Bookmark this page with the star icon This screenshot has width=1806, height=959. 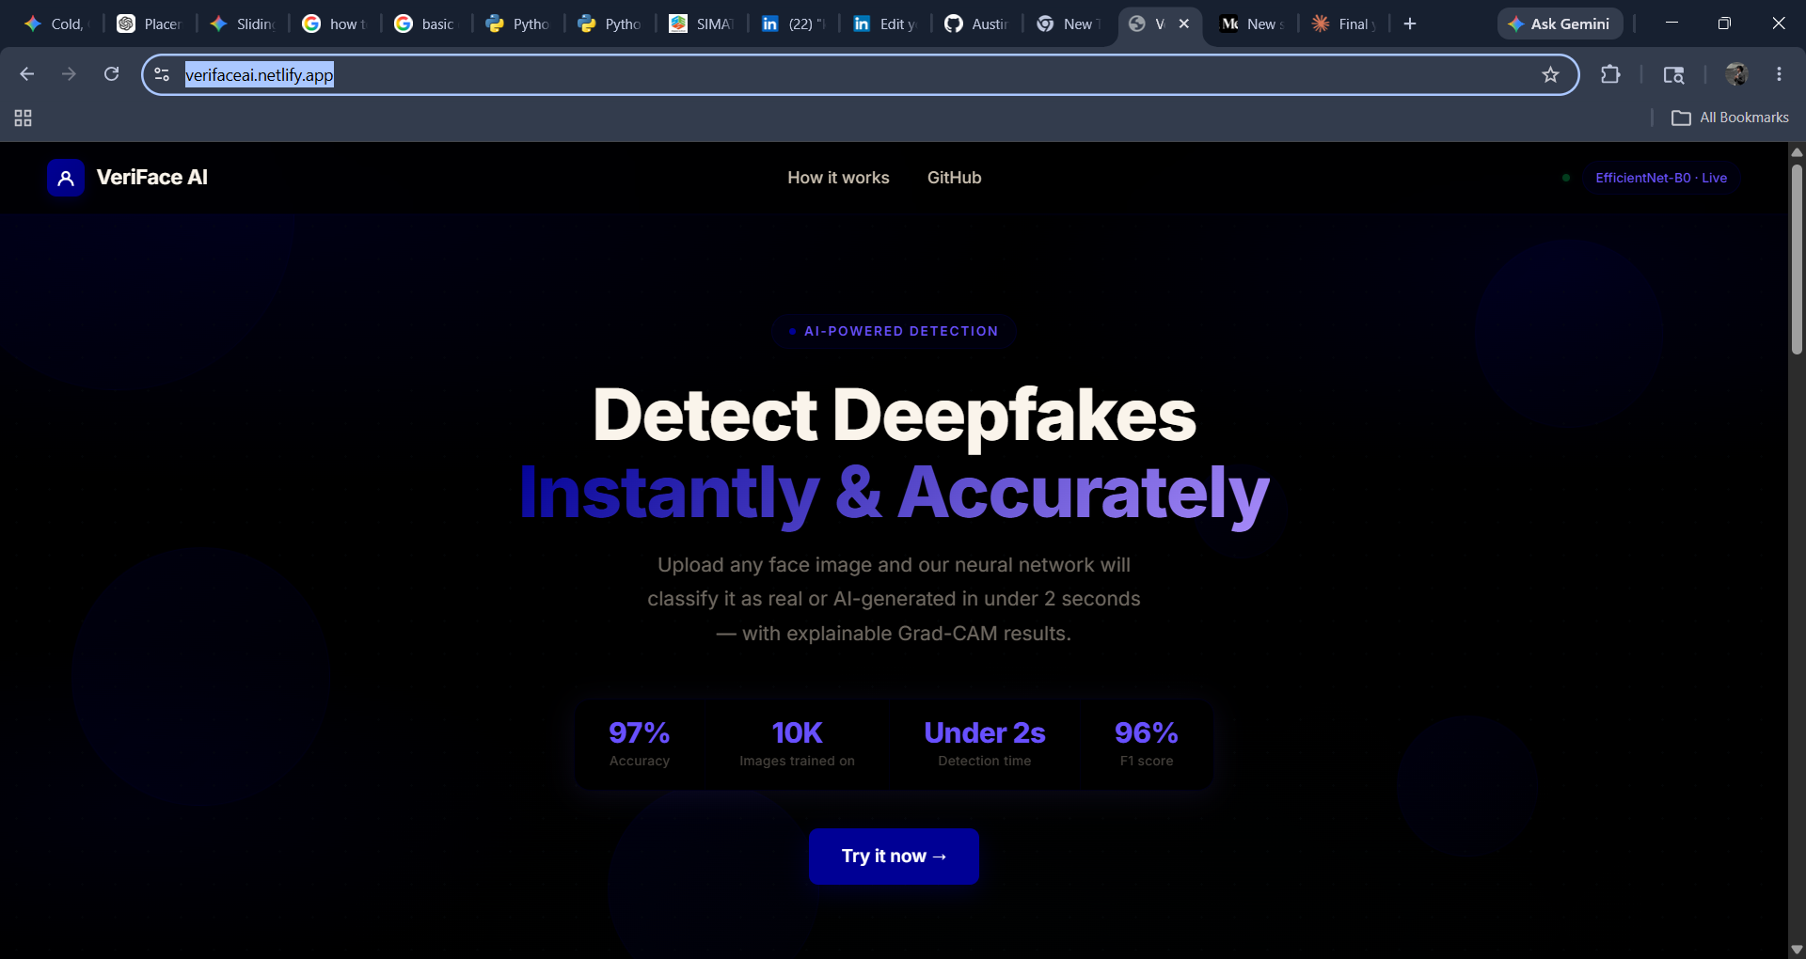(x=1550, y=74)
